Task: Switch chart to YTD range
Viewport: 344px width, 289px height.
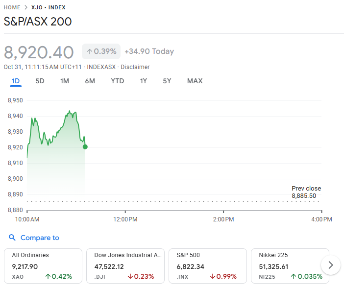Action: point(118,81)
